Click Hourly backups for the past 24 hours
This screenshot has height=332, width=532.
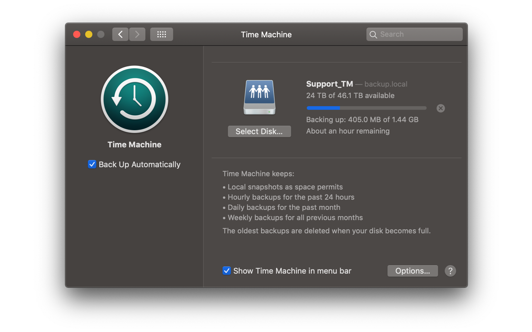(x=288, y=197)
